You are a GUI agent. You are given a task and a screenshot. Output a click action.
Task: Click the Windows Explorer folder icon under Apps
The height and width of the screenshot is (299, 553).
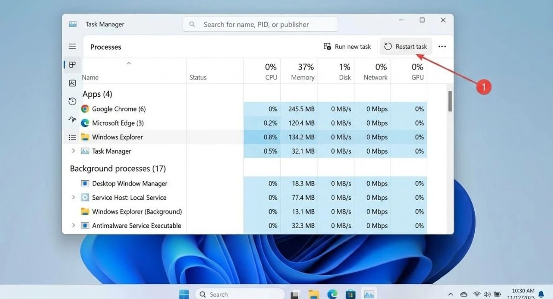point(85,137)
